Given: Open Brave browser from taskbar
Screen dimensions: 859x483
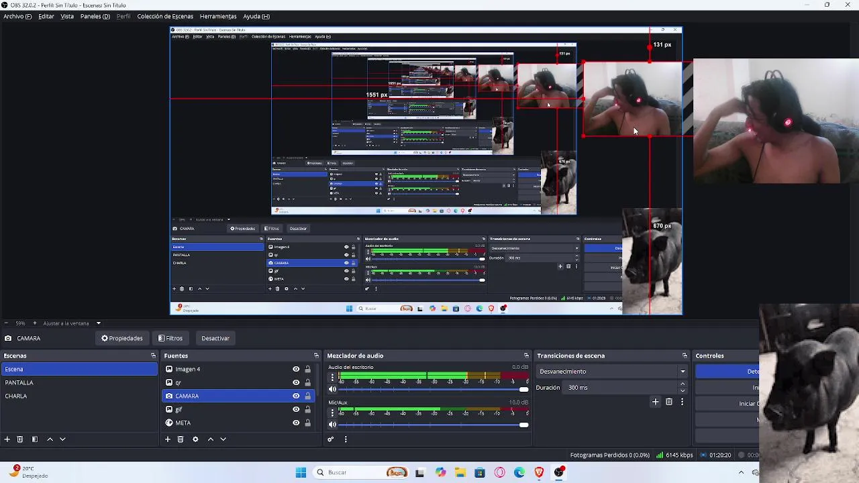Looking at the screenshot, I should (x=539, y=472).
